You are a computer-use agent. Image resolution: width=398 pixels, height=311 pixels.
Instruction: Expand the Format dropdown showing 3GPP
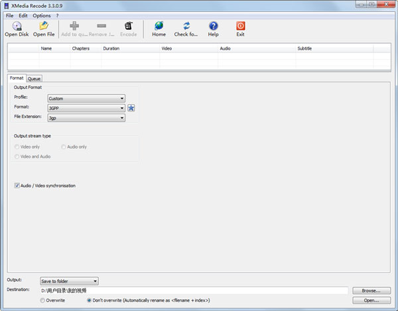(86, 108)
